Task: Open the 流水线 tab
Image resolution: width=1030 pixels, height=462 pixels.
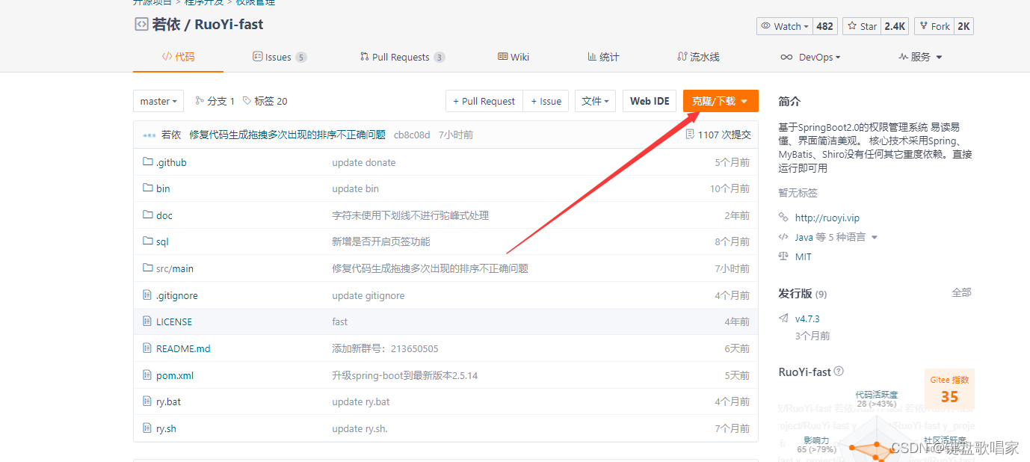Action: coord(698,57)
